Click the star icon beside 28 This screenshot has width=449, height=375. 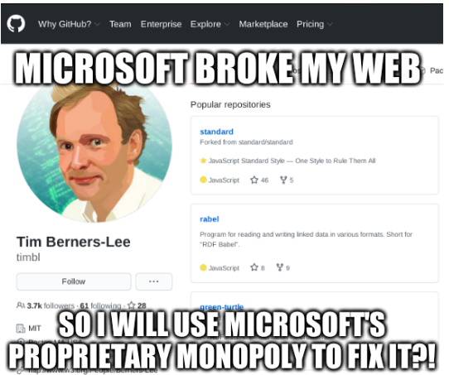(x=131, y=305)
